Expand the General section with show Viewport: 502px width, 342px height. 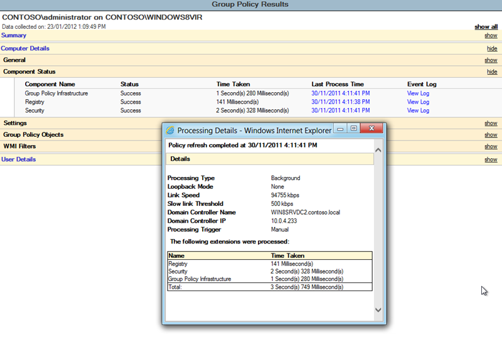click(491, 60)
